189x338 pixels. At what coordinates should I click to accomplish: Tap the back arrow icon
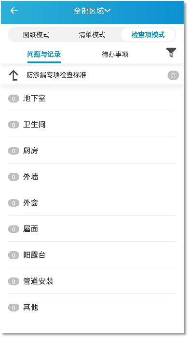tap(14, 11)
